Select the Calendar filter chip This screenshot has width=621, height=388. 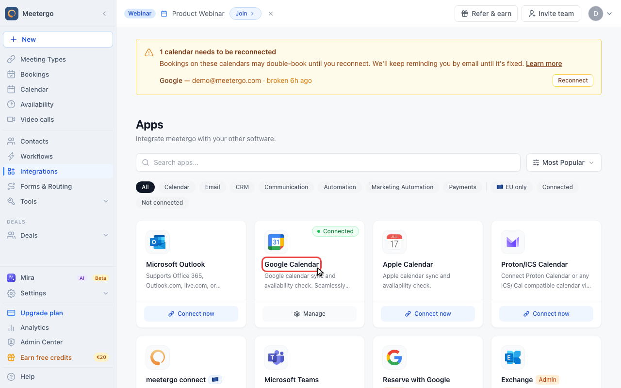177,187
